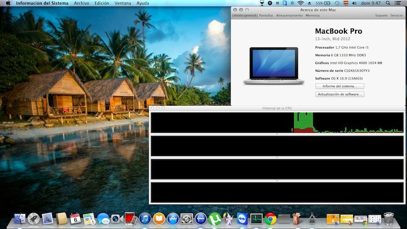The height and width of the screenshot is (229, 407).
Task: Click the Historial de la CPU title bar
Action: (x=277, y=108)
